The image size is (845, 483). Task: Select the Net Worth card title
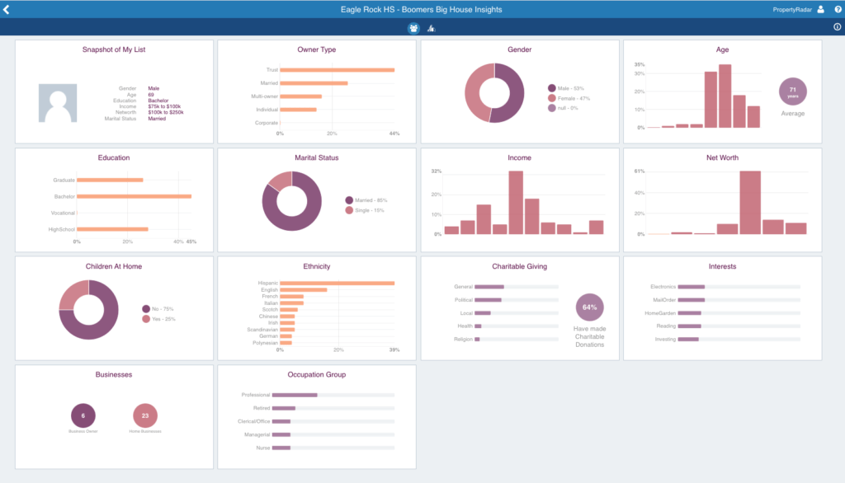[x=722, y=157]
